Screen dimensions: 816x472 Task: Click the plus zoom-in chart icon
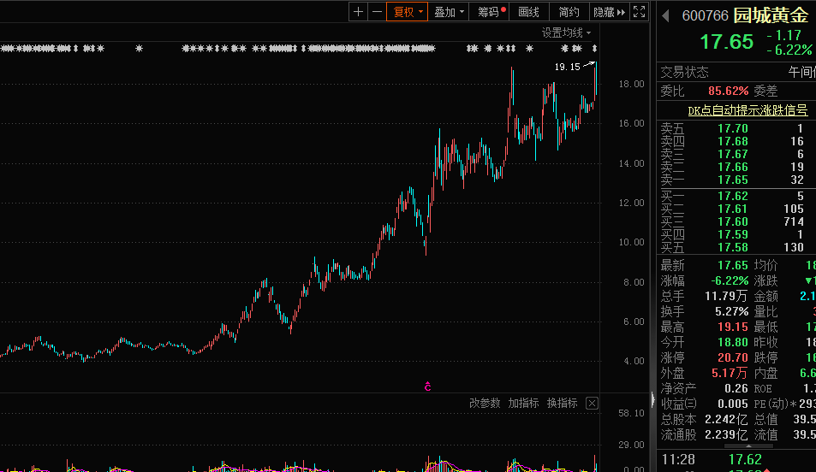point(358,12)
